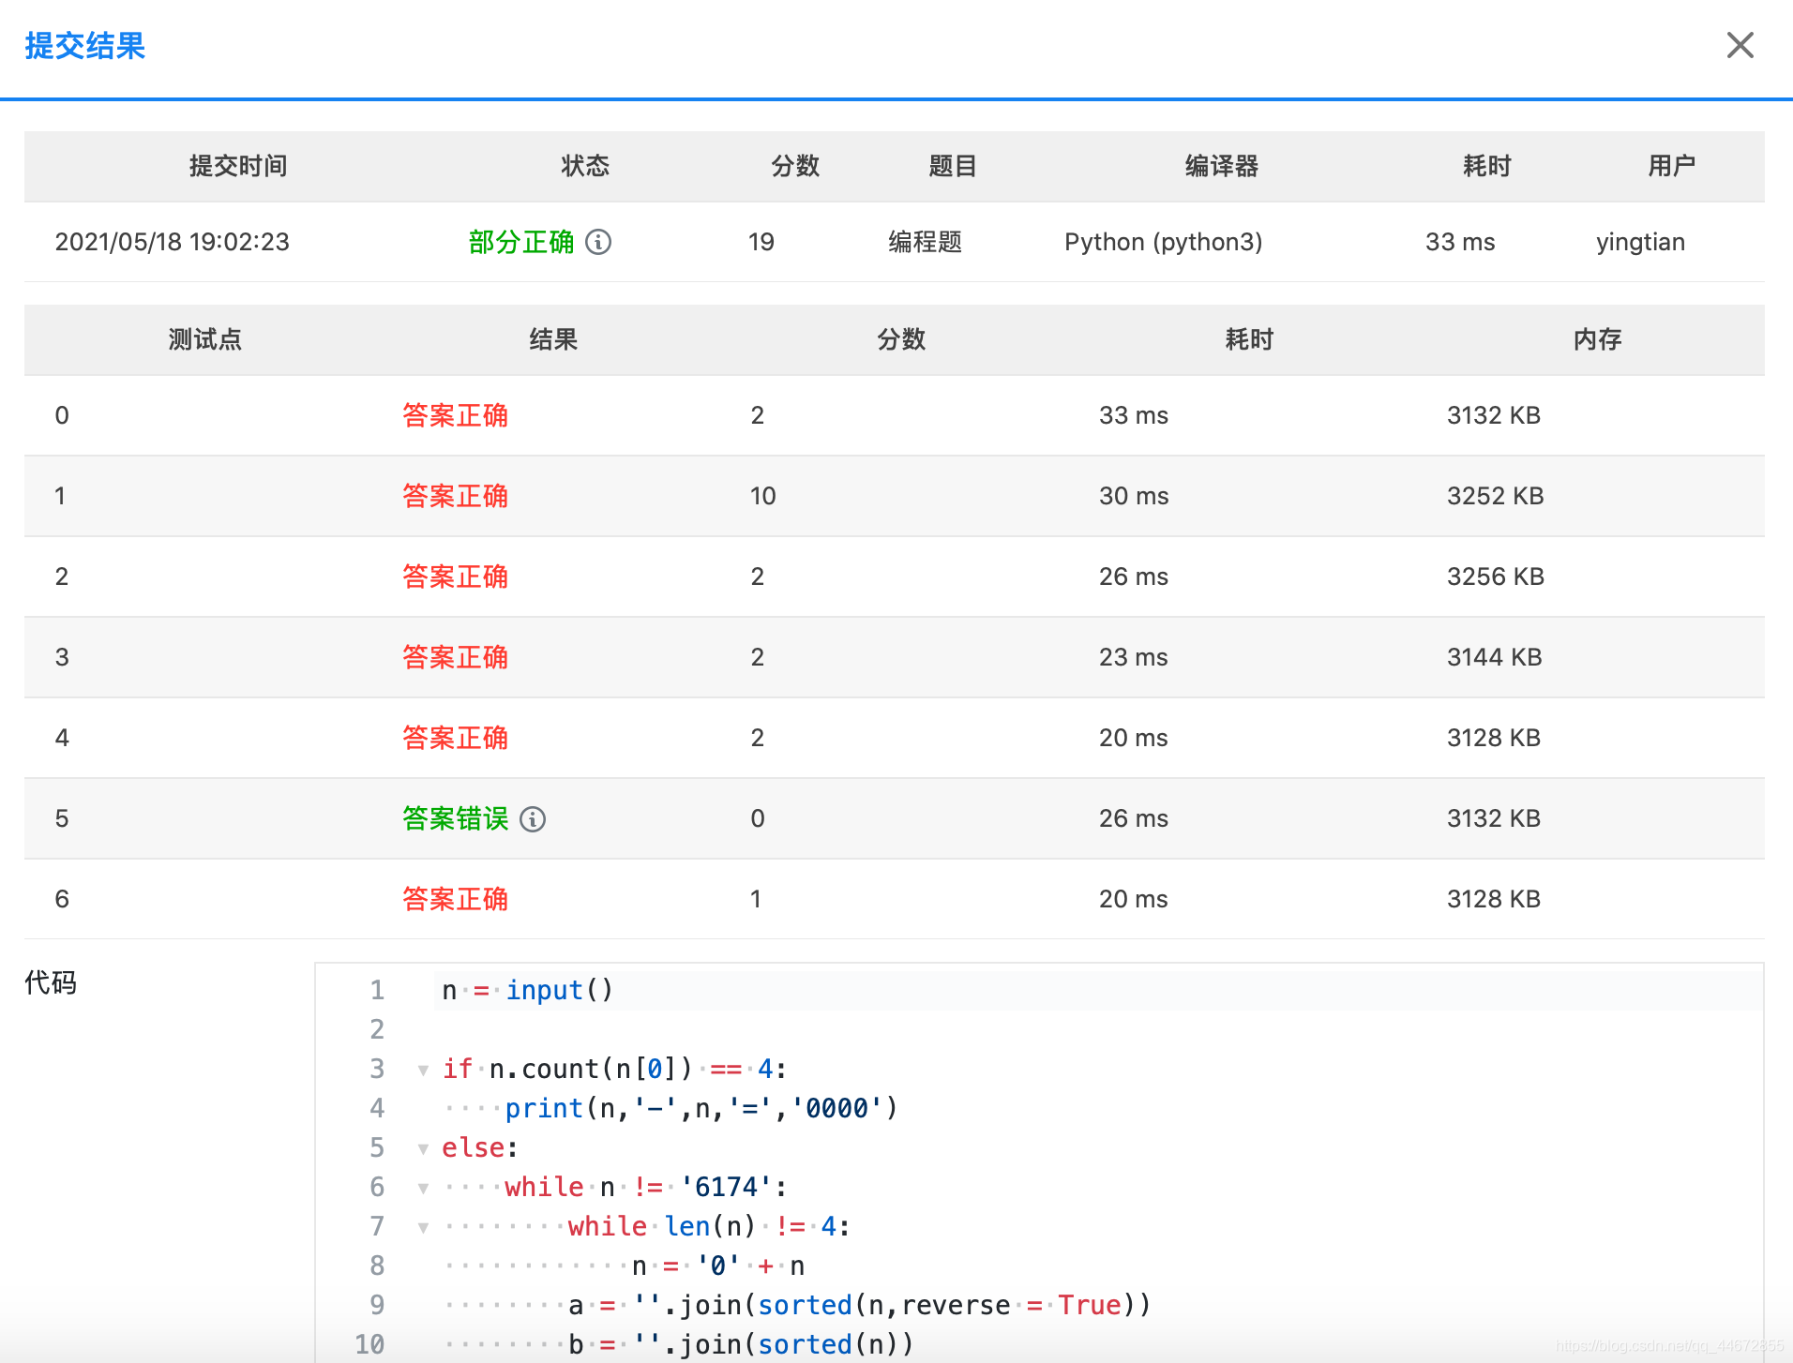Click the 提交时间 column header
This screenshot has height=1363, width=1793.
point(238,166)
